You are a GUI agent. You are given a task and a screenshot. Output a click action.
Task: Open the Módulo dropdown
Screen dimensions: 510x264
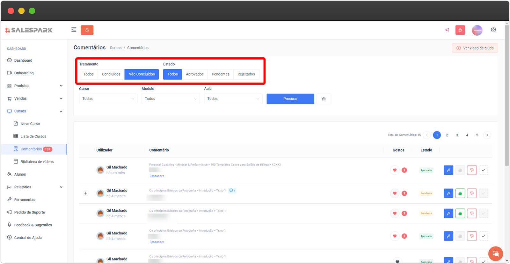click(x=171, y=99)
